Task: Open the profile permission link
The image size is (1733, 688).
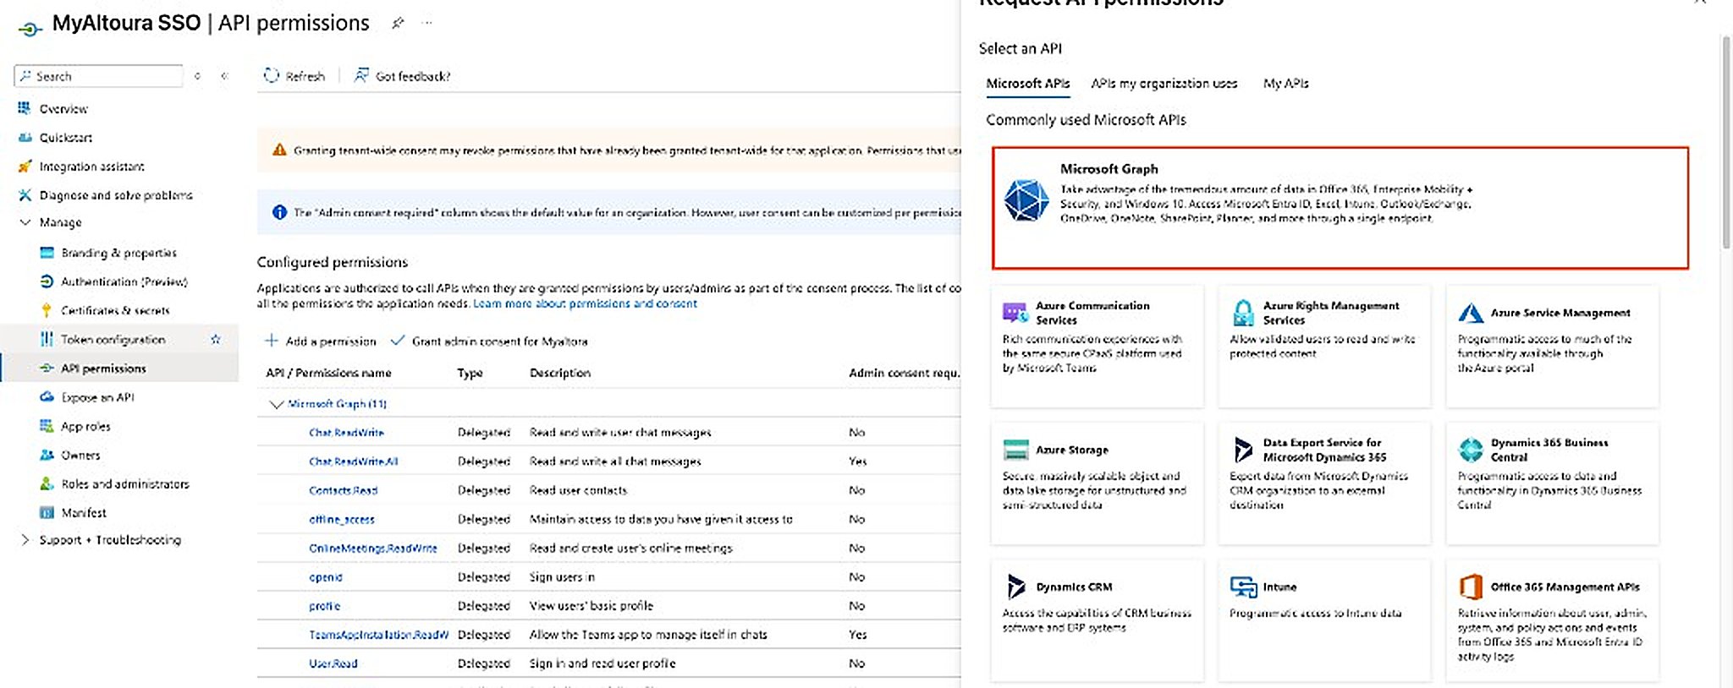Action: click(324, 606)
